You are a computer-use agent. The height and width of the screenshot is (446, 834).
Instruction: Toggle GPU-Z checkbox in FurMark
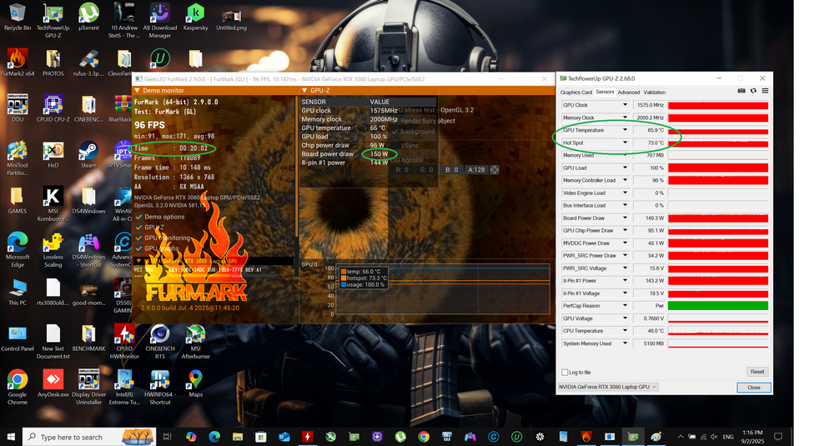tap(138, 227)
